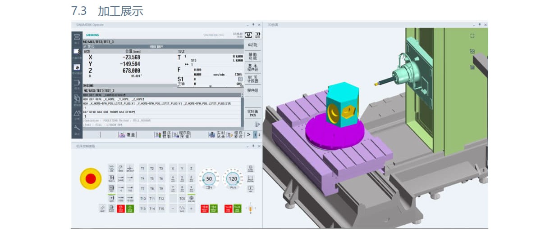The image size is (559, 236).
Task: Select the REPOS key
Action: (x=121, y=168)
